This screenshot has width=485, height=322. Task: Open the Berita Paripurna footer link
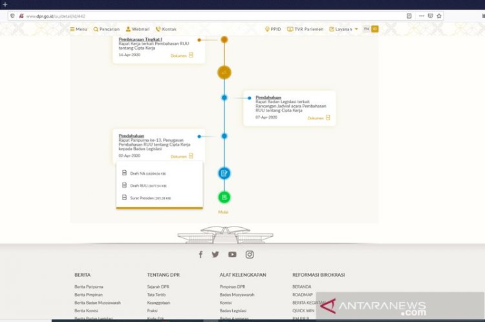[x=89, y=287]
